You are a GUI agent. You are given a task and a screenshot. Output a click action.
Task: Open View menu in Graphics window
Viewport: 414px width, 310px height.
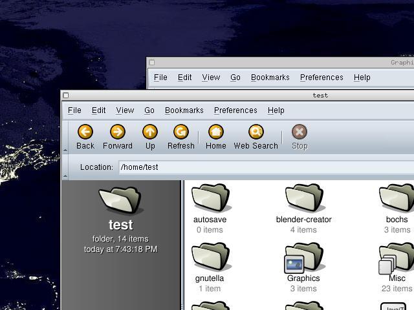pyautogui.click(x=211, y=77)
